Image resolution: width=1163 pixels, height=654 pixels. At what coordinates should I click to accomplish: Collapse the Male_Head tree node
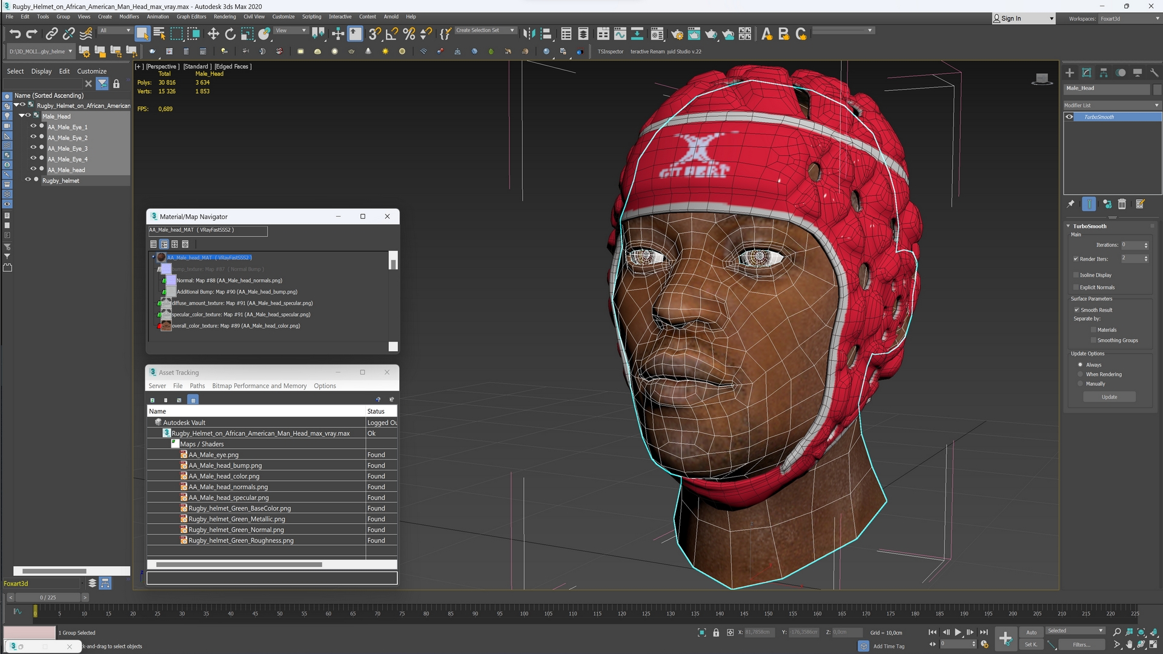point(21,116)
